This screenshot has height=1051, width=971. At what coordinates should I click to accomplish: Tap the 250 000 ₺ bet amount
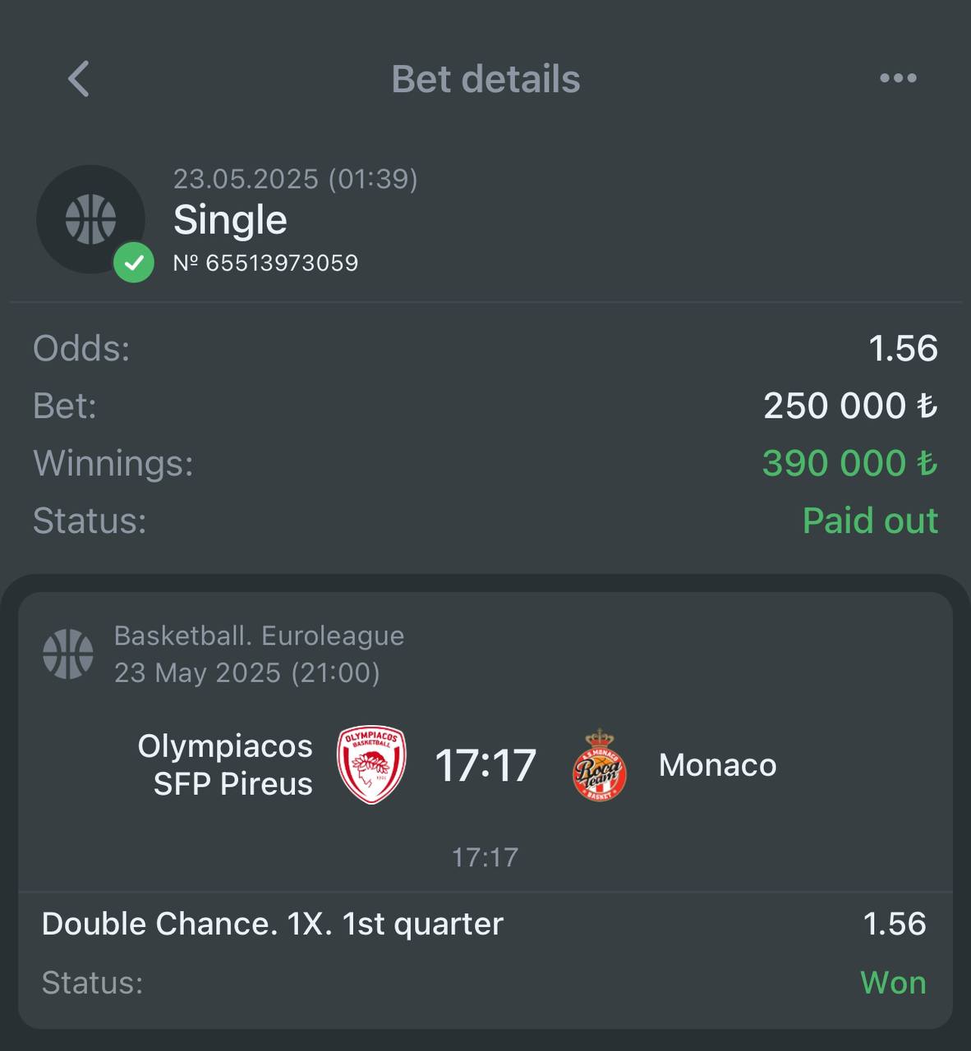point(850,406)
